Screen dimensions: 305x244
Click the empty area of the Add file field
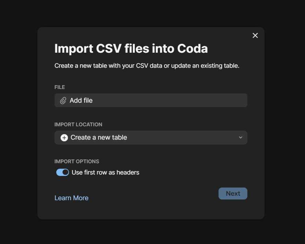(169, 100)
